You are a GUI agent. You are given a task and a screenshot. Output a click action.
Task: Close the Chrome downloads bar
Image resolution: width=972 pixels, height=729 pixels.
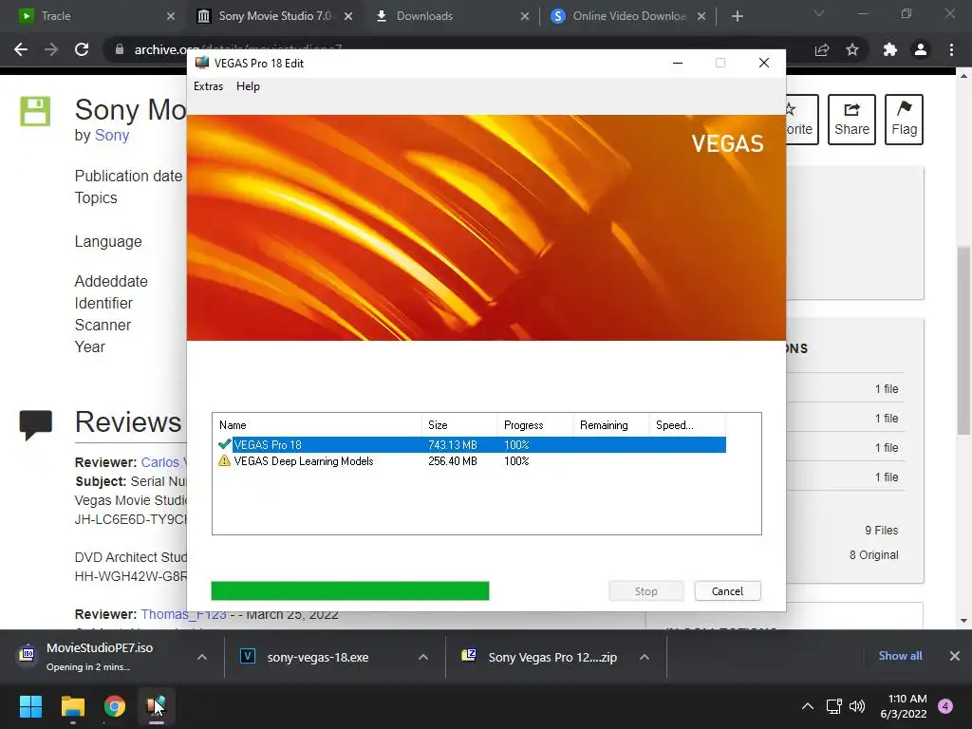(955, 656)
